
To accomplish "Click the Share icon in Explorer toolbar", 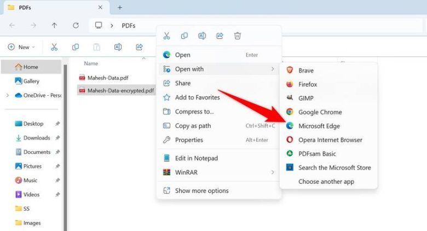I will tap(139, 47).
